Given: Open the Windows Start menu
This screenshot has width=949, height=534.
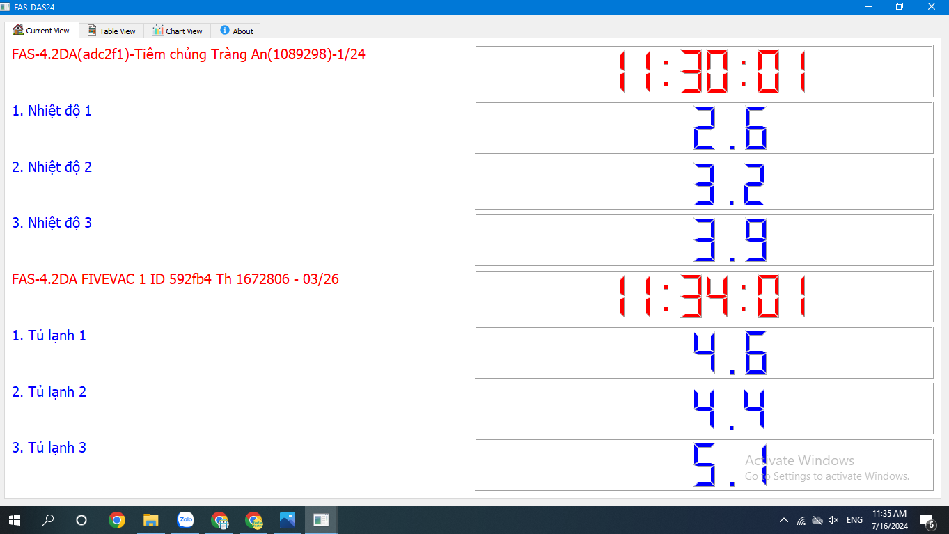Looking at the screenshot, I should pos(14,520).
